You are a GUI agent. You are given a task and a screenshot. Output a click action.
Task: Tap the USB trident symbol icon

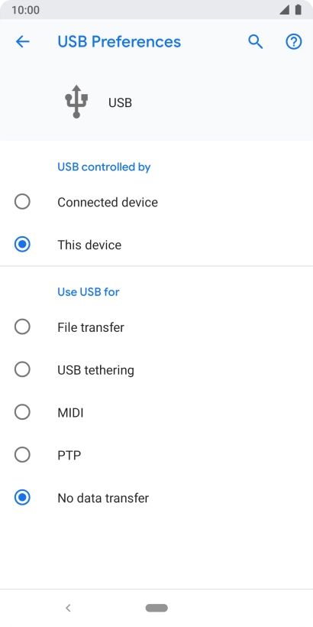[76, 102]
